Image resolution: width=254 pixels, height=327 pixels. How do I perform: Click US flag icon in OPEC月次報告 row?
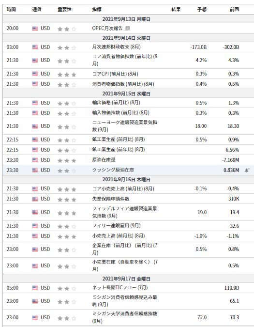pos(35,29)
